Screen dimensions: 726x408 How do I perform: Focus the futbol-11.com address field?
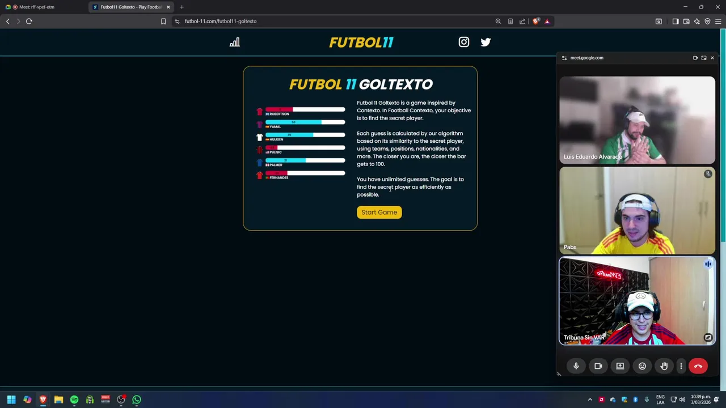pyautogui.click(x=221, y=22)
